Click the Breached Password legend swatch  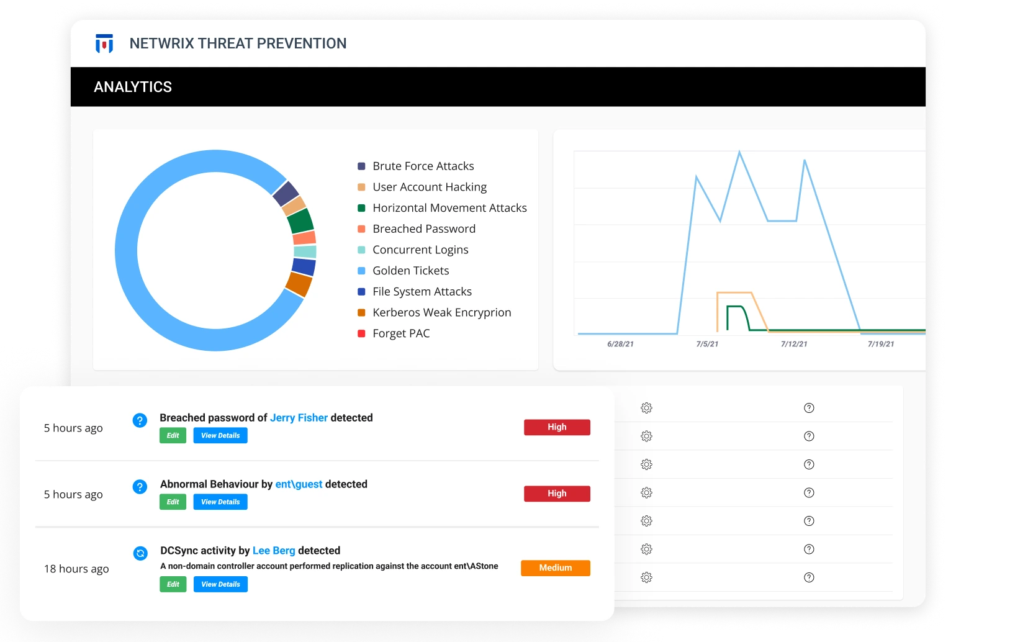[361, 229]
